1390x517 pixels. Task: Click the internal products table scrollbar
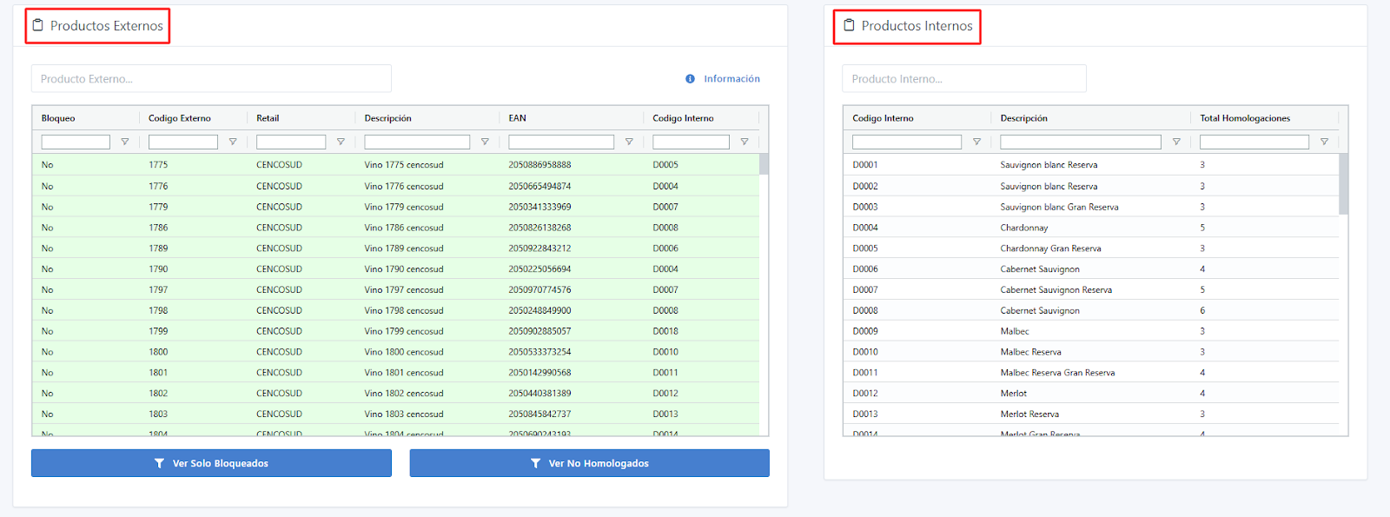[x=1343, y=184]
